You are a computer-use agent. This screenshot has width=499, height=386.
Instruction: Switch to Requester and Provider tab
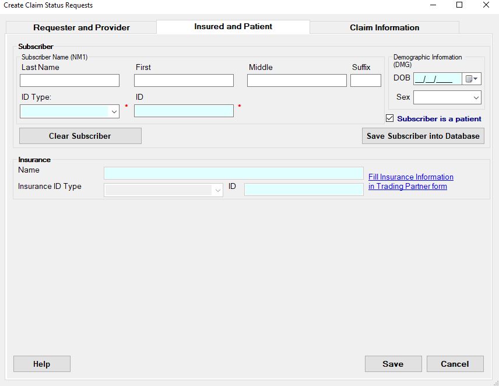(x=81, y=27)
